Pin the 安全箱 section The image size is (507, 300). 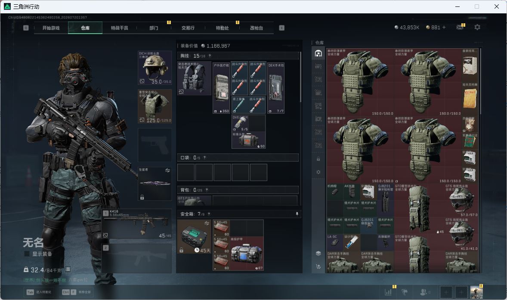pos(297,214)
